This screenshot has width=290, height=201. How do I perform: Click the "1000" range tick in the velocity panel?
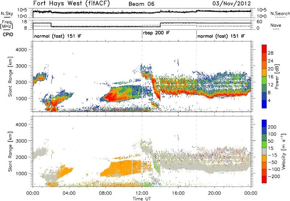coord(21,173)
